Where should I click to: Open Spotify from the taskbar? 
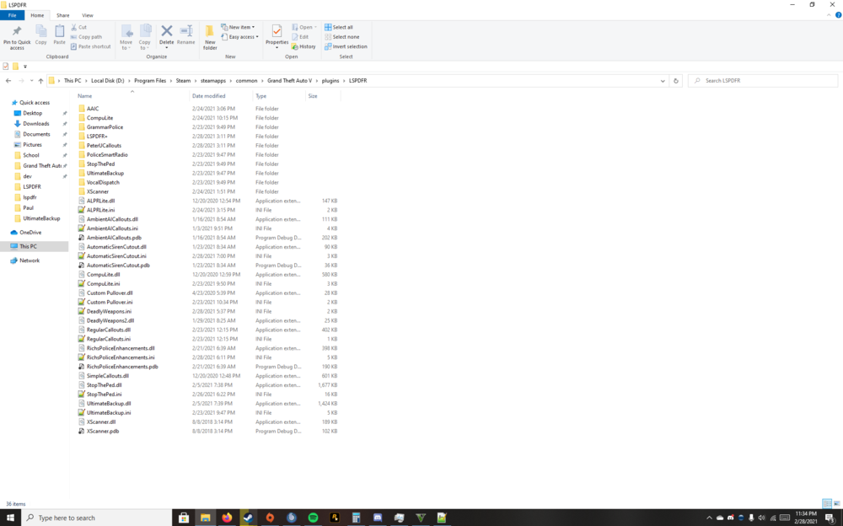click(313, 517)
